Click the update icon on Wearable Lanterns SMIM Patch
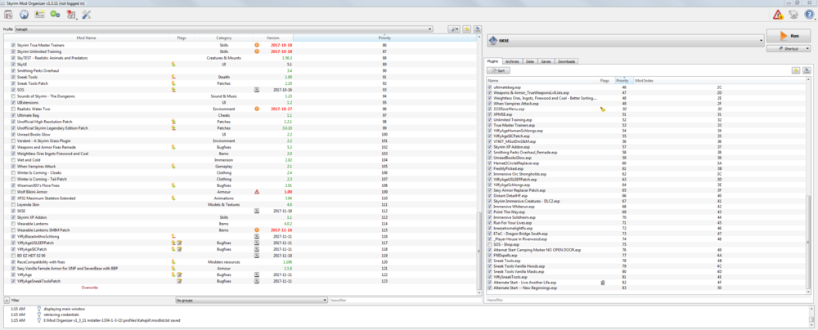818x330 pixels. [256, 230]
